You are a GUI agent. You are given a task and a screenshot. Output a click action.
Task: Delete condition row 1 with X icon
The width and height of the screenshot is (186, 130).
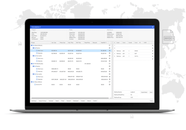(152, 46)
